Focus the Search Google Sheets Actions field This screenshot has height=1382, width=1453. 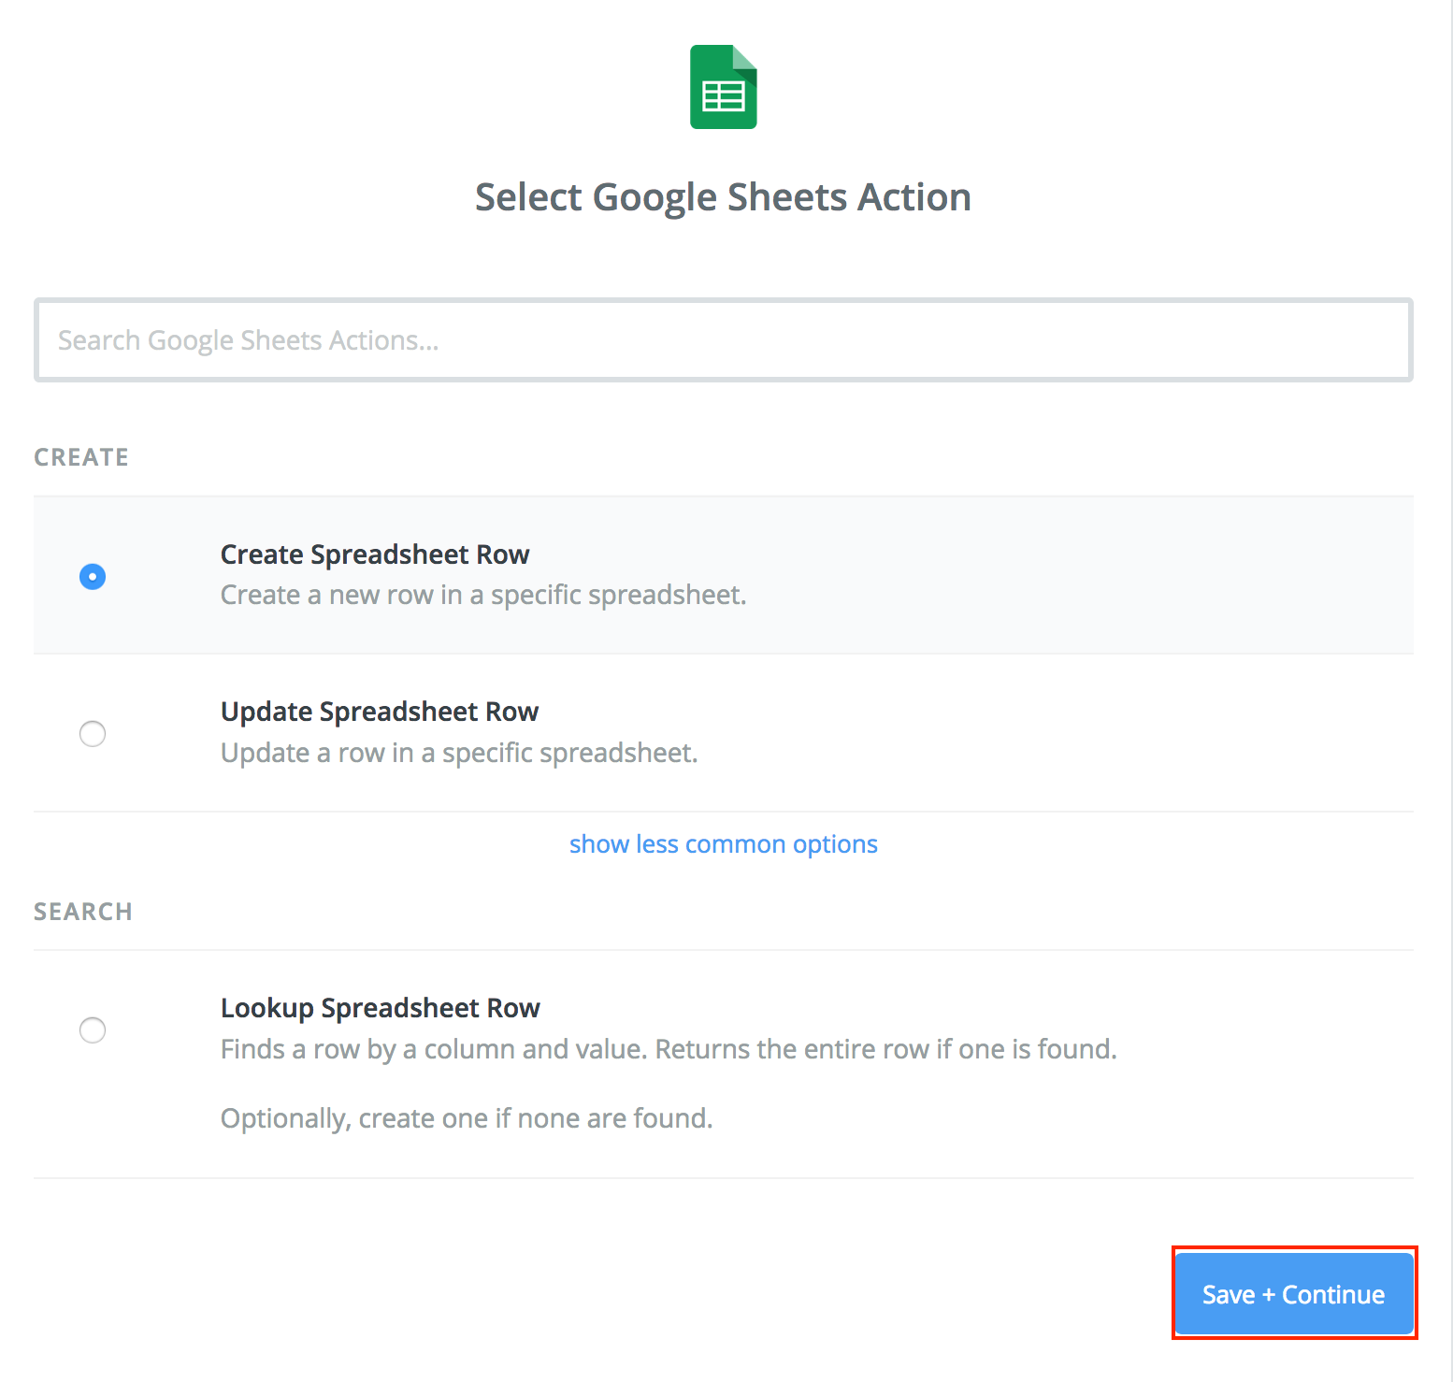723,340
